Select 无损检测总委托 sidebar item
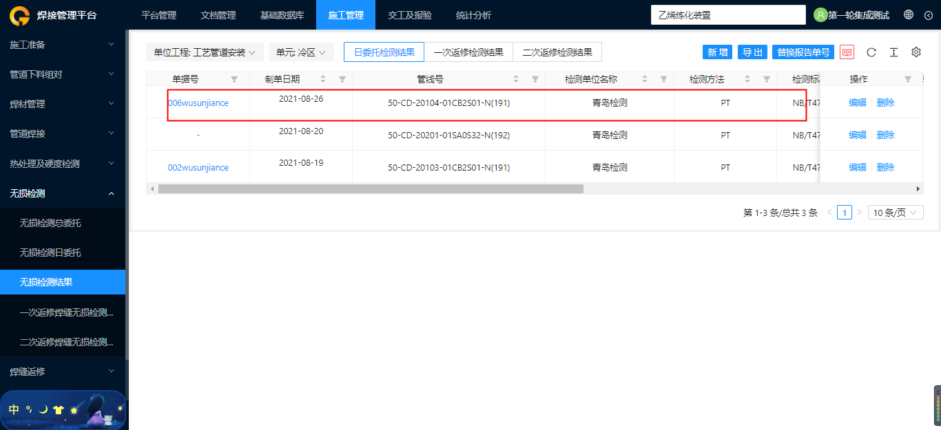Image resolution: width=941 pixels, height=430 pixels. coord(63,223)
